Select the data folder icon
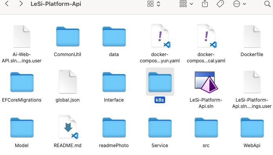 point(114,36)
